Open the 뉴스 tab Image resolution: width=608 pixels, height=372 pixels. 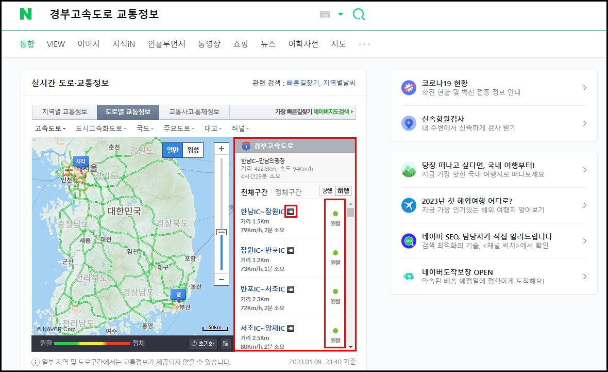(268, 44)
